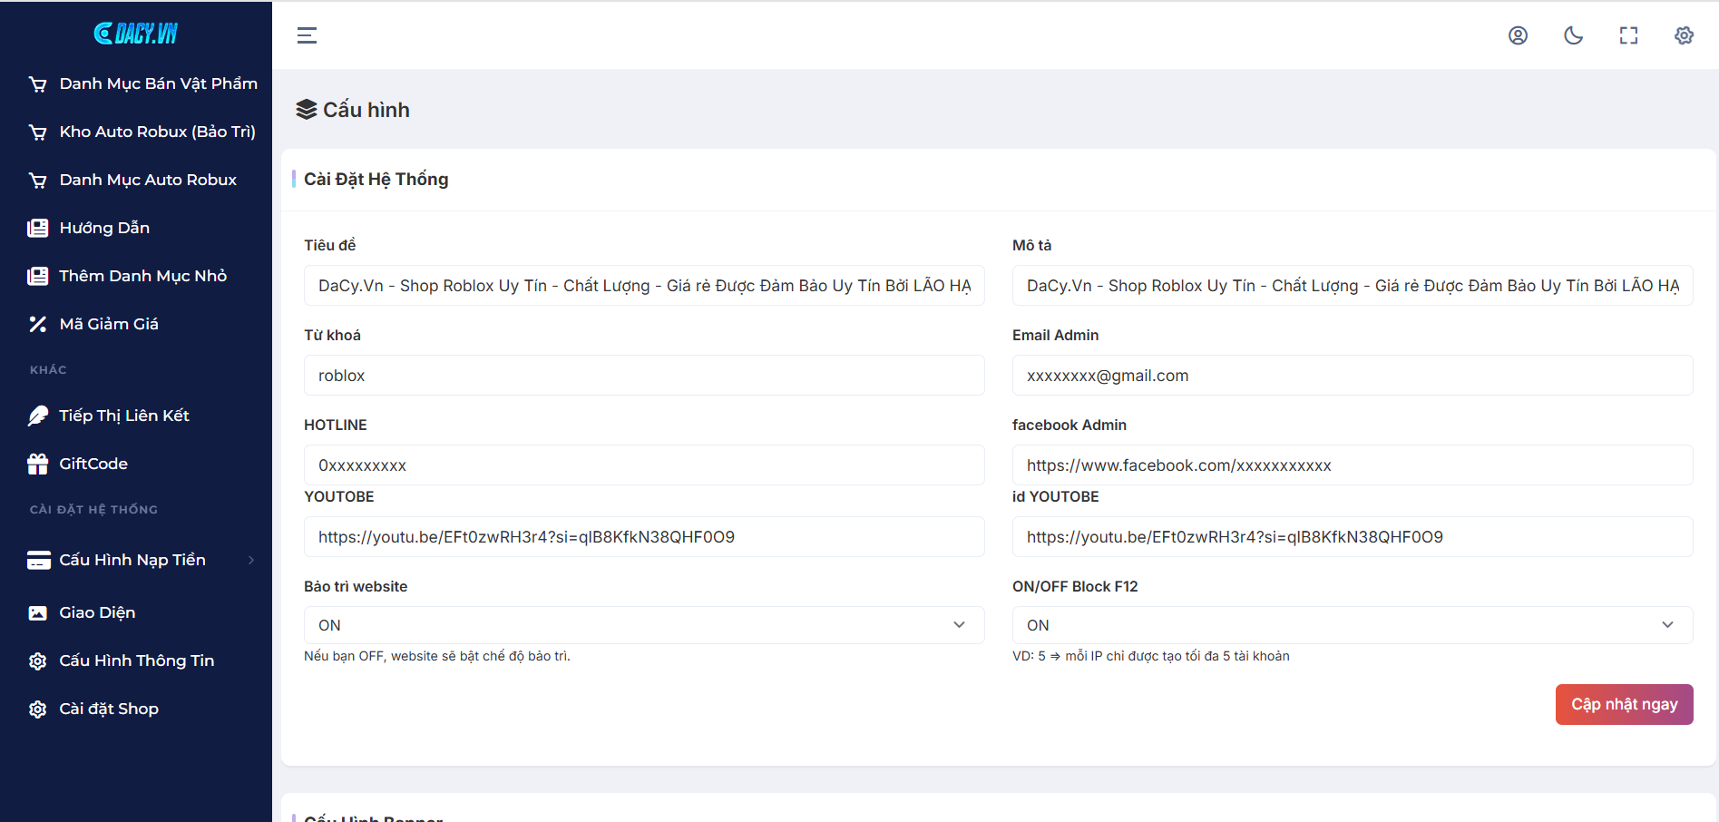Open ON/OFF Block F12 dropdown
Viewport: 1719px width, 822px height.
pyautogui.click(x=1353, y=625)
